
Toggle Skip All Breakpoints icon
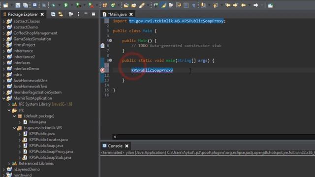click(44, 5)
